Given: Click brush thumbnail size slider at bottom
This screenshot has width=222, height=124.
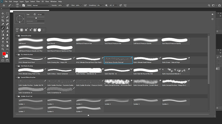Looking at the screenshot, I should (x=88, y=115).
